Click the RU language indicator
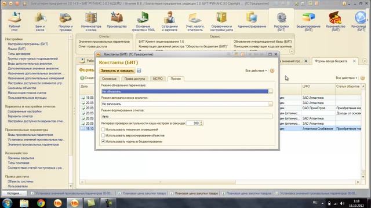371x208 pixels. point(315,203)
